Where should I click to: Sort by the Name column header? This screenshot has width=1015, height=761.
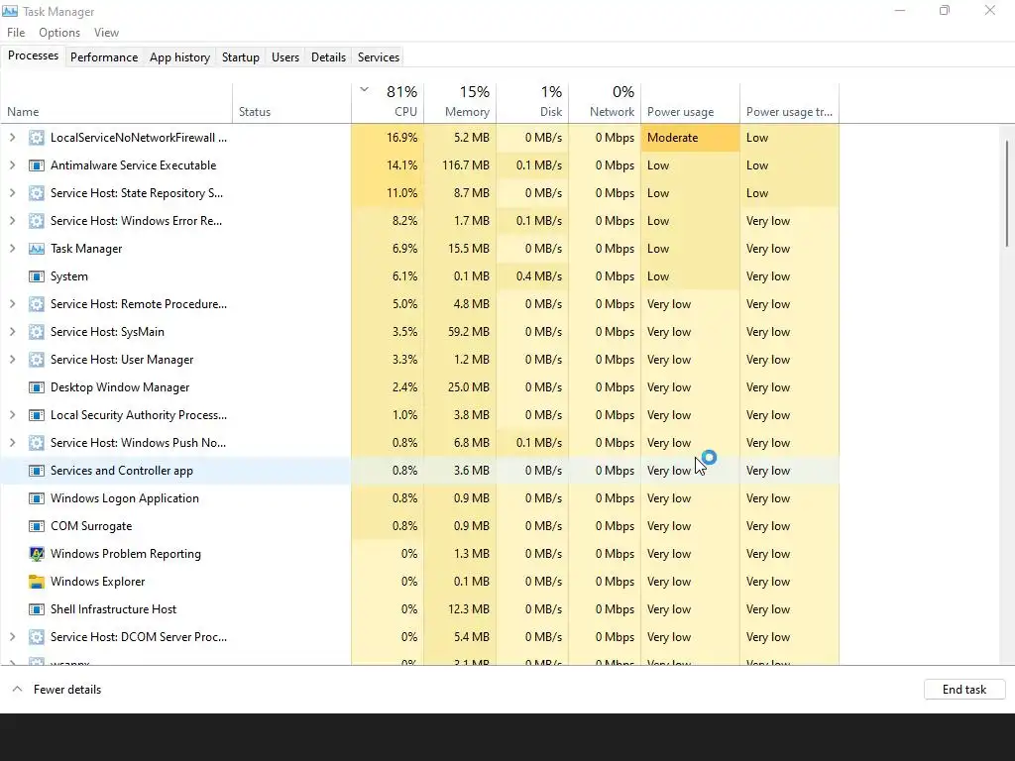[117, 102]
